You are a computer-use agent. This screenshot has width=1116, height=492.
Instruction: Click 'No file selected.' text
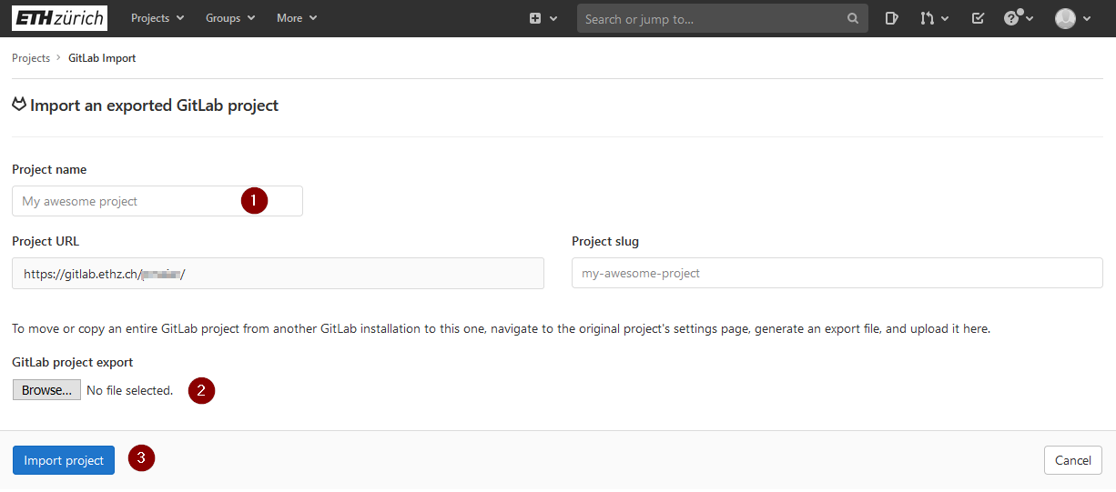pos(129,390)
